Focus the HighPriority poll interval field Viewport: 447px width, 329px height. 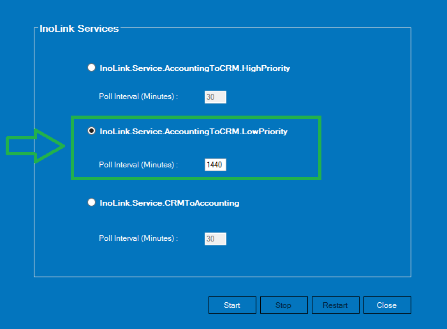click(x=216, y=97)
